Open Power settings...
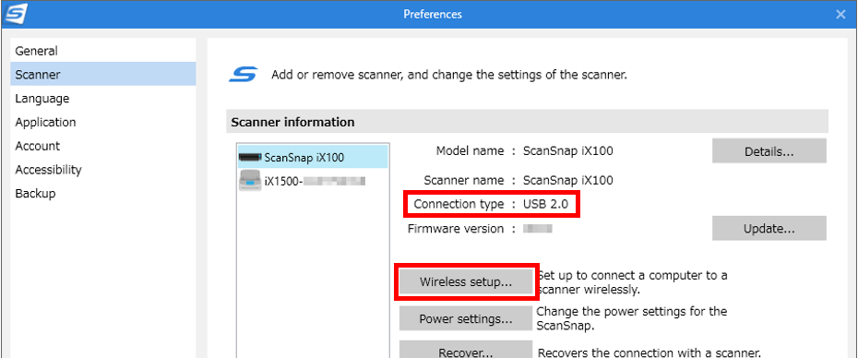Image resolution: width=858 pixels, height=358 pixels. 466,318
